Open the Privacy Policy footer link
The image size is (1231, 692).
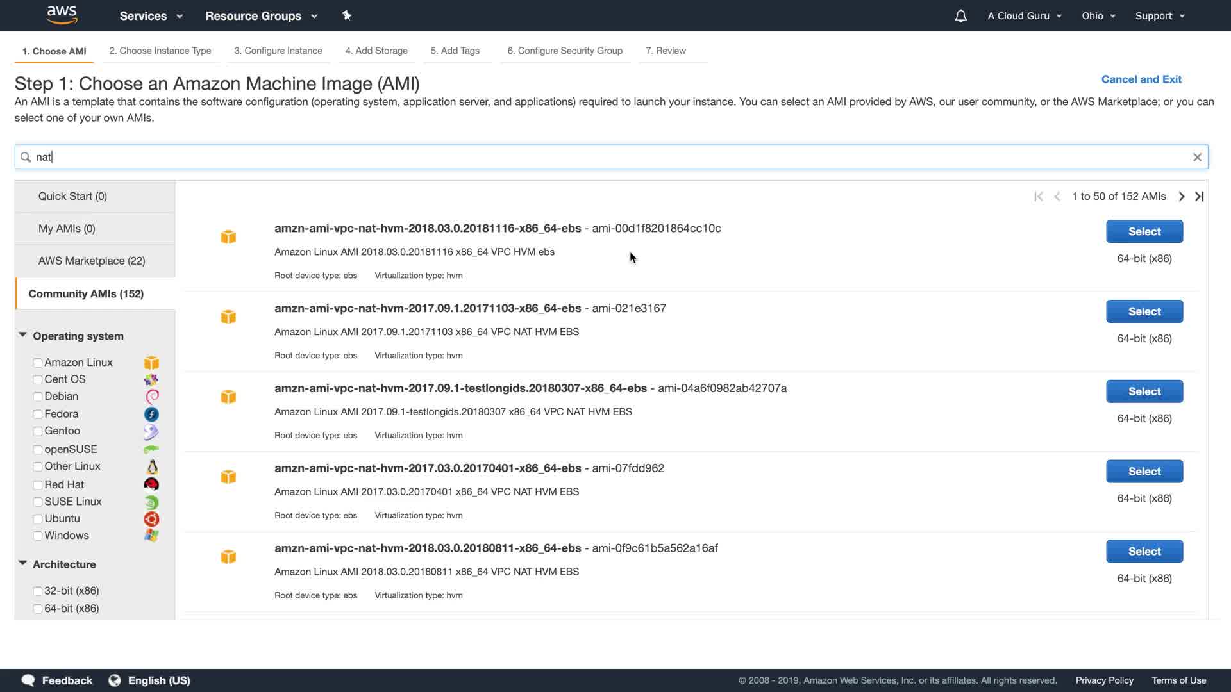point(1104,680)
